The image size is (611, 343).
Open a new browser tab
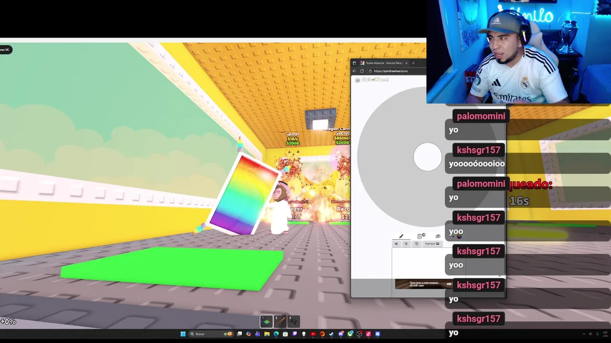pyautogui.click(x=413, y=63)
